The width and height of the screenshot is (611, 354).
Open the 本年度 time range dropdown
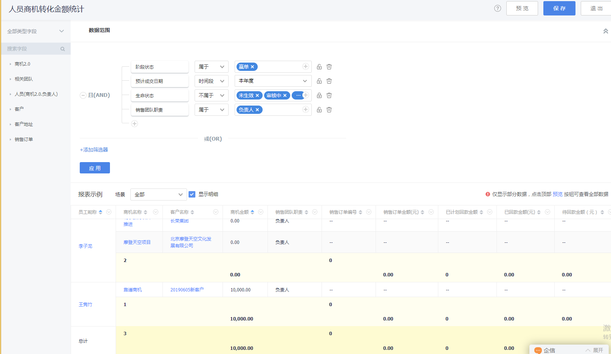pyautogui.click(x=273, y=81)
